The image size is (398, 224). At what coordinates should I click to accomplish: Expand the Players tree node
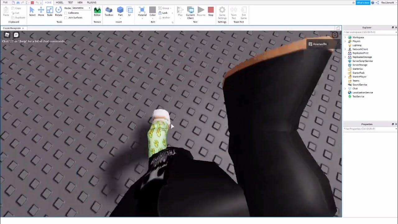345,41
